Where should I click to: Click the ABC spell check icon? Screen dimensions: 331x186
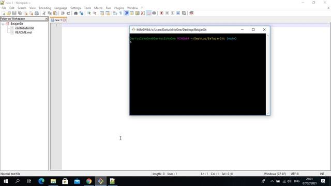[191, 13]
